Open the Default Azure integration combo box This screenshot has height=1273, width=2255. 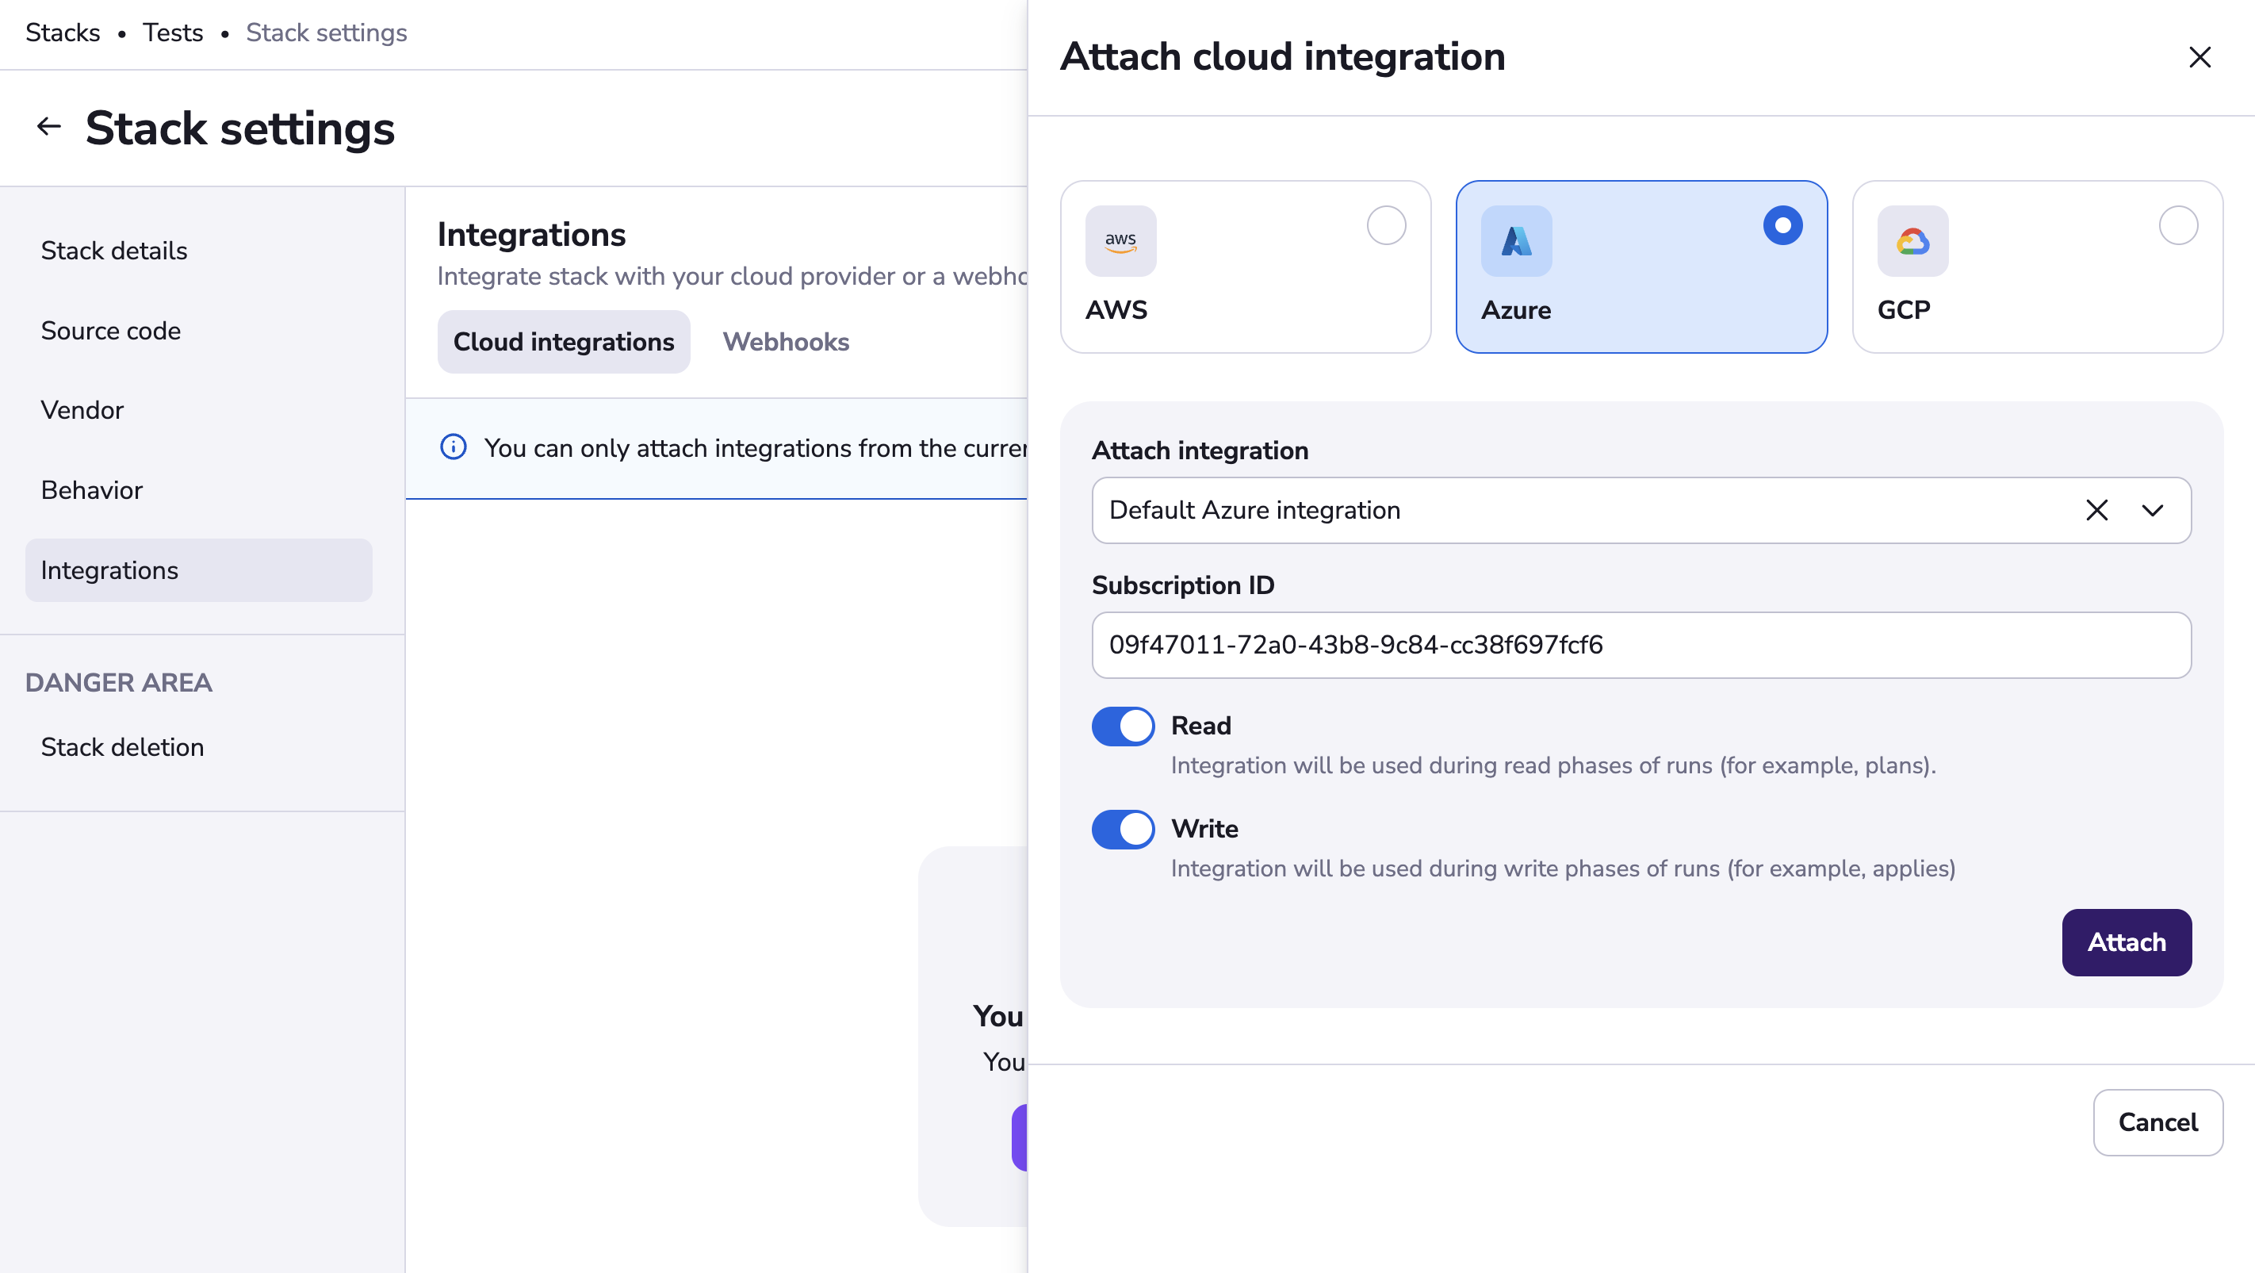coord(1641,511)
